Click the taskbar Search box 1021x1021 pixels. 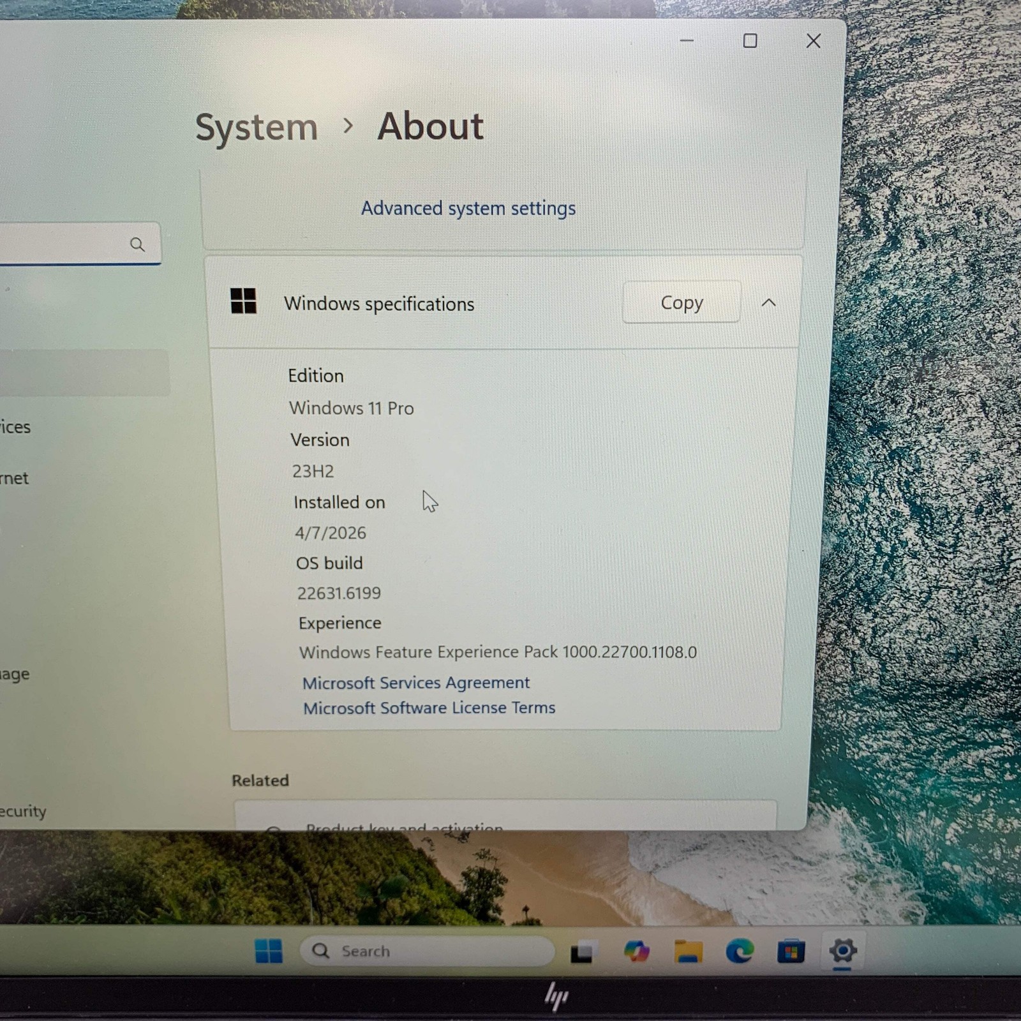click(x=427, y=951)
